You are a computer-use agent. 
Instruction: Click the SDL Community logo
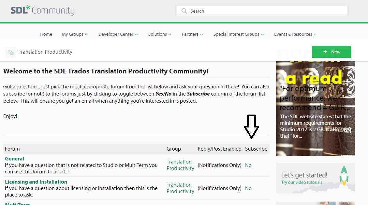tap(43, 11)
